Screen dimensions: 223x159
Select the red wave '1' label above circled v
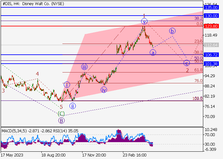pos(144,16)
